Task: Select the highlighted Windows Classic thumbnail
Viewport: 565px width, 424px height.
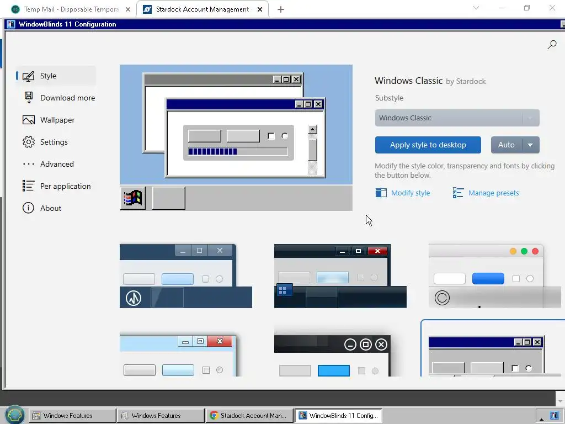Action: coord(493,348)
